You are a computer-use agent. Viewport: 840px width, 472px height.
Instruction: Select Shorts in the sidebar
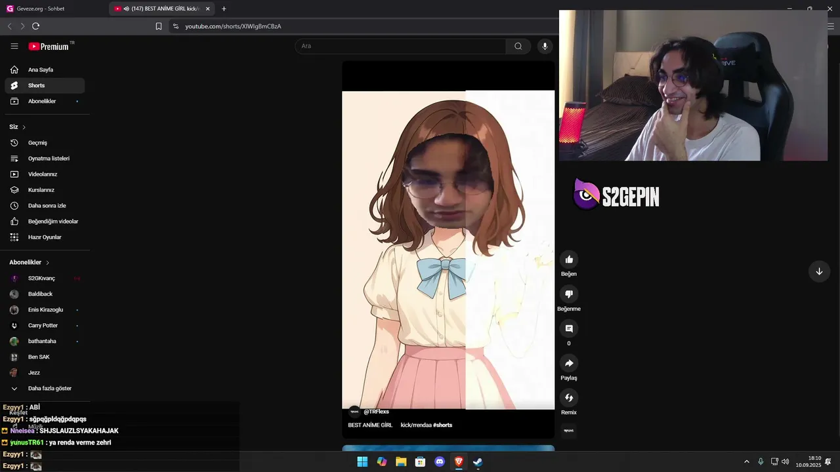[45, 85]
